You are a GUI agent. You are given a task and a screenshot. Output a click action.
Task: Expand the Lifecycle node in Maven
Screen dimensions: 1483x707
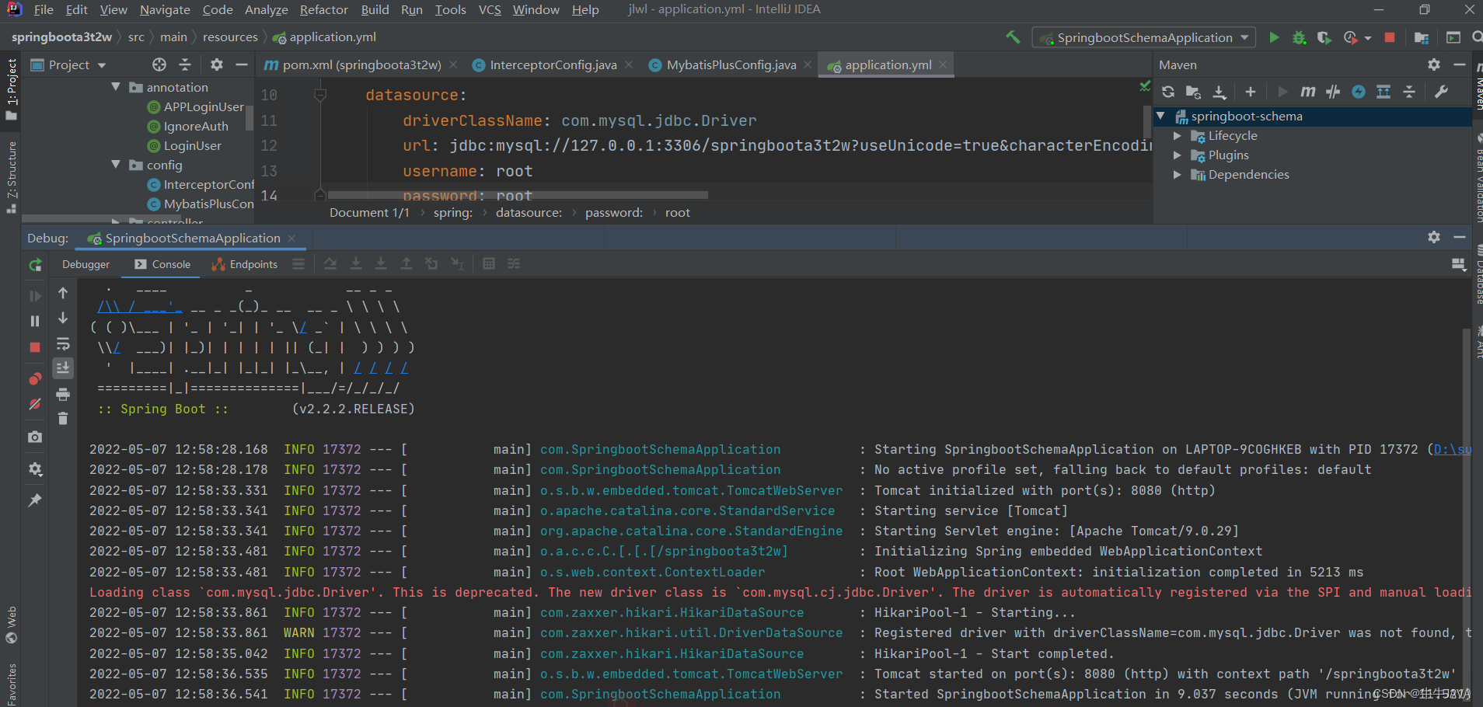point(1178,135)
